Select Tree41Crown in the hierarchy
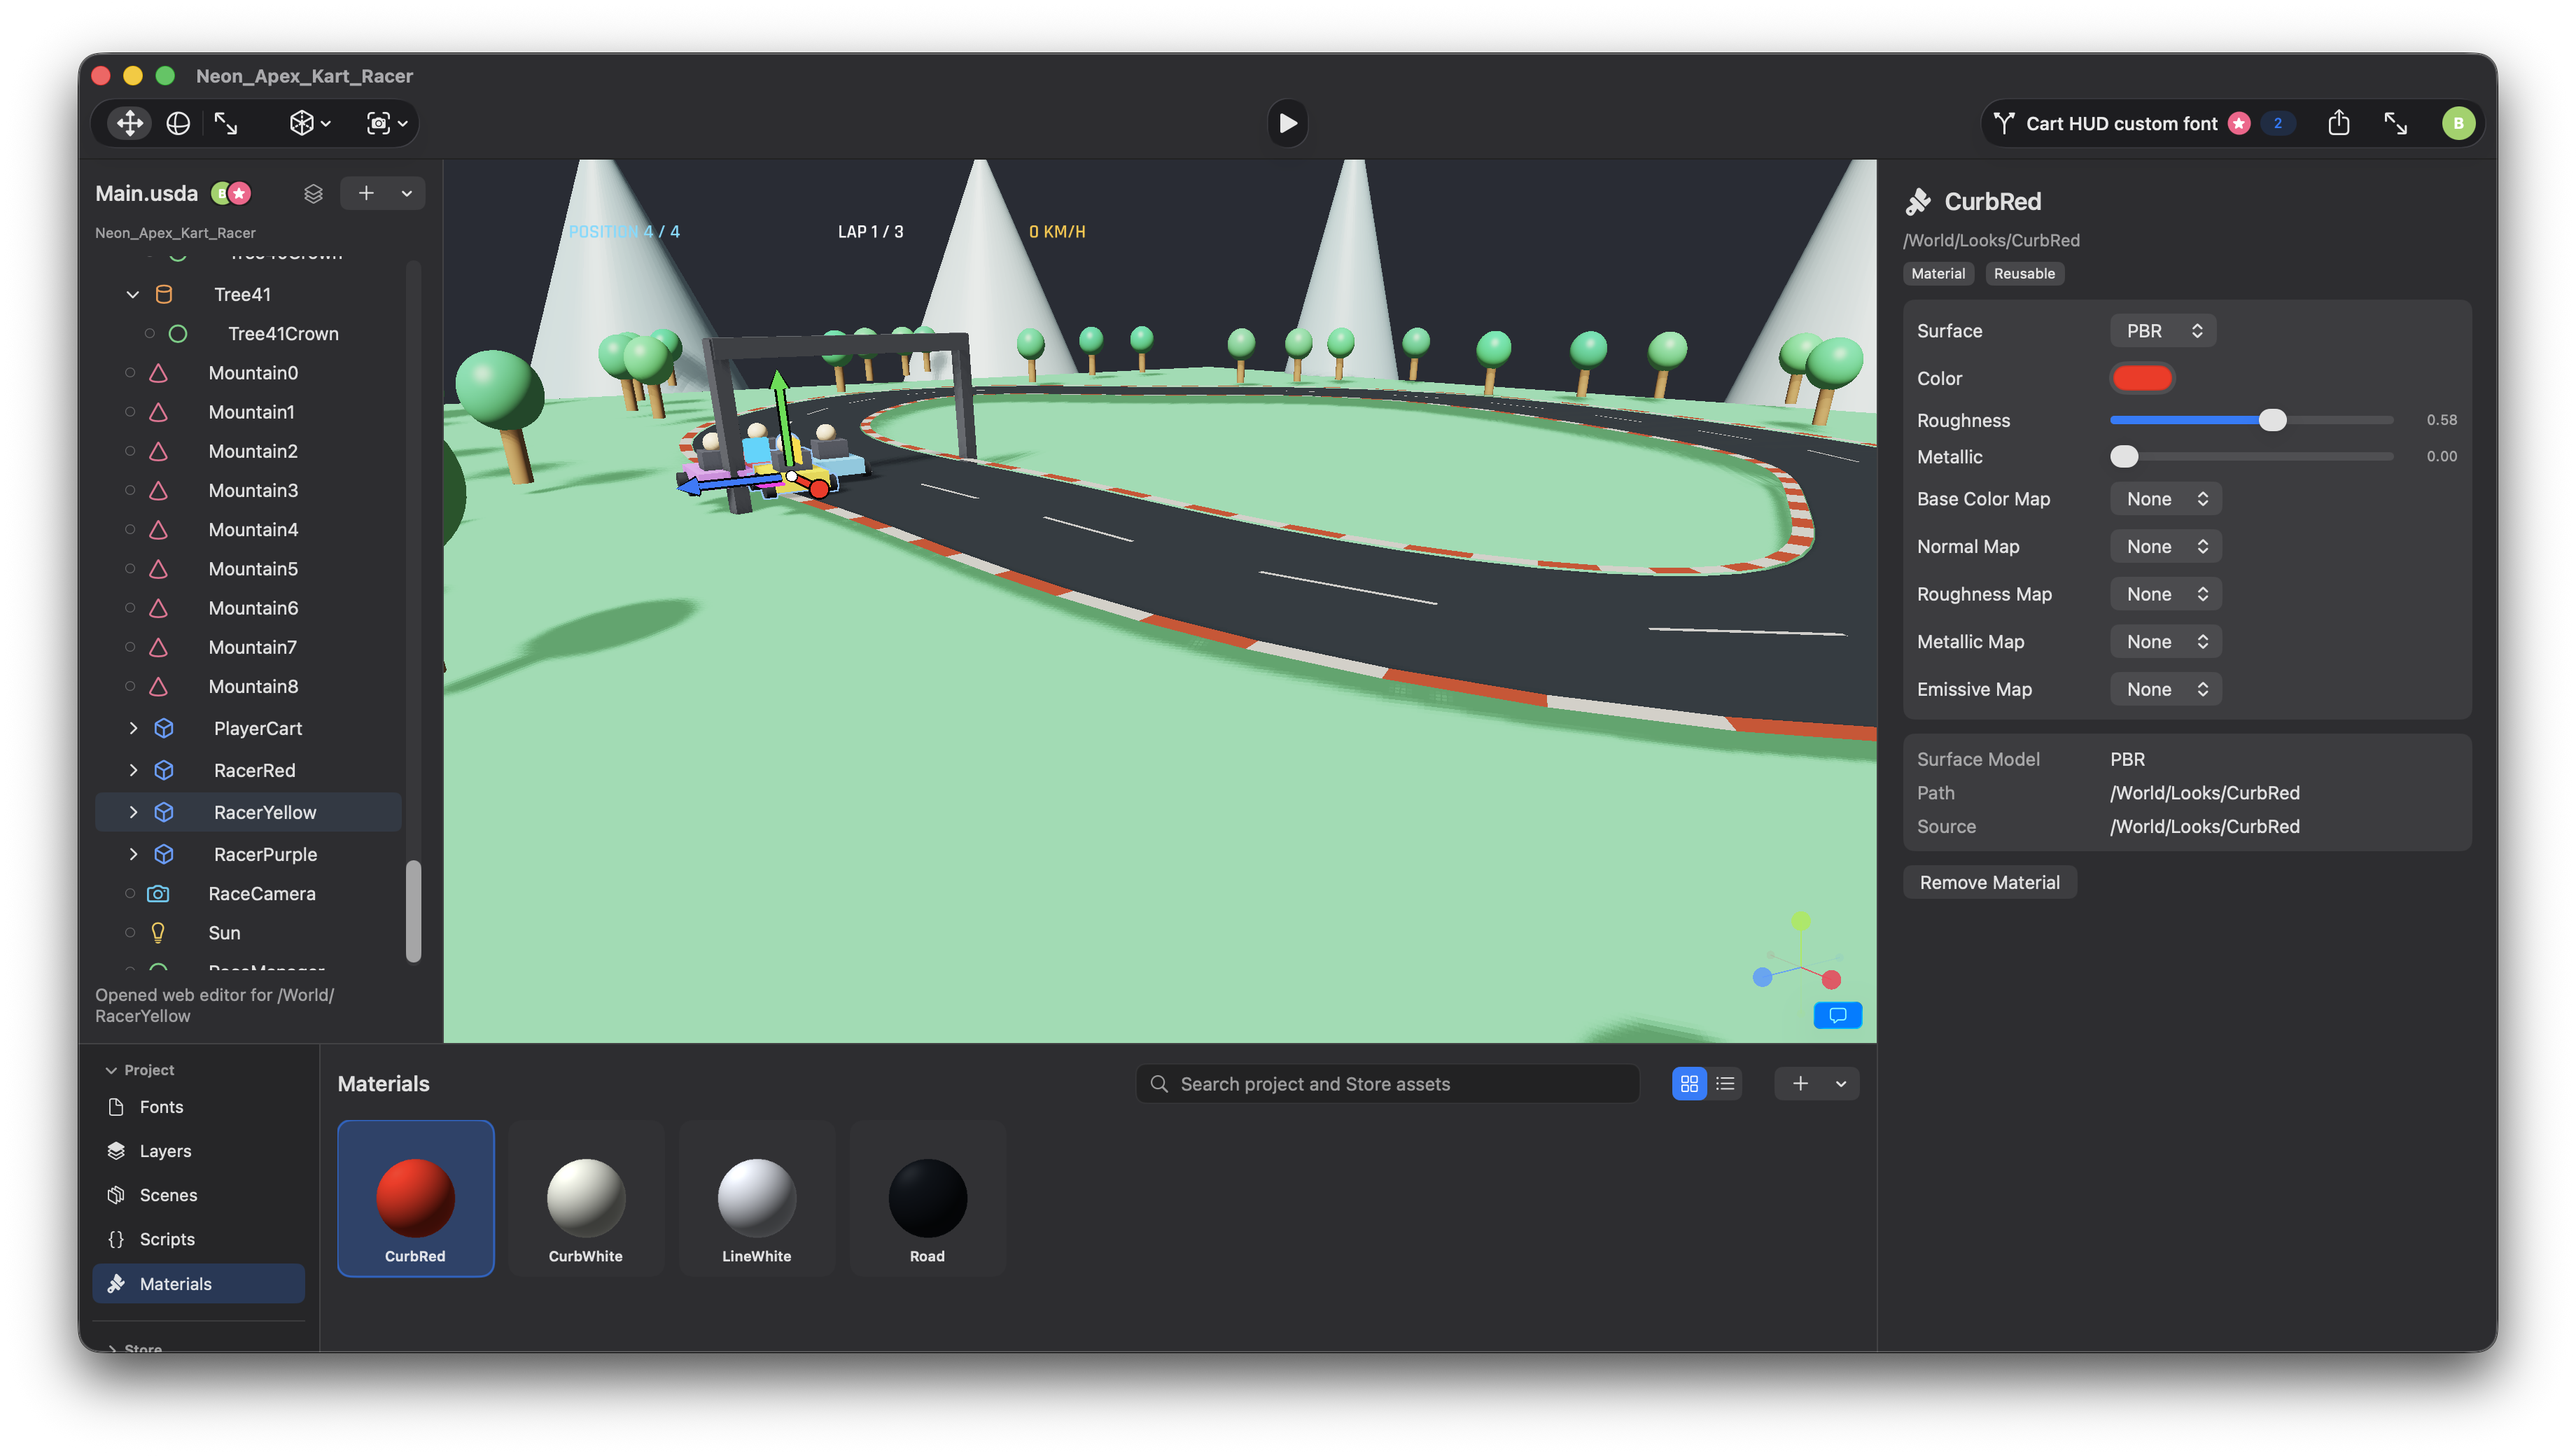The image size is (2576, 1456). coord(283,333)
